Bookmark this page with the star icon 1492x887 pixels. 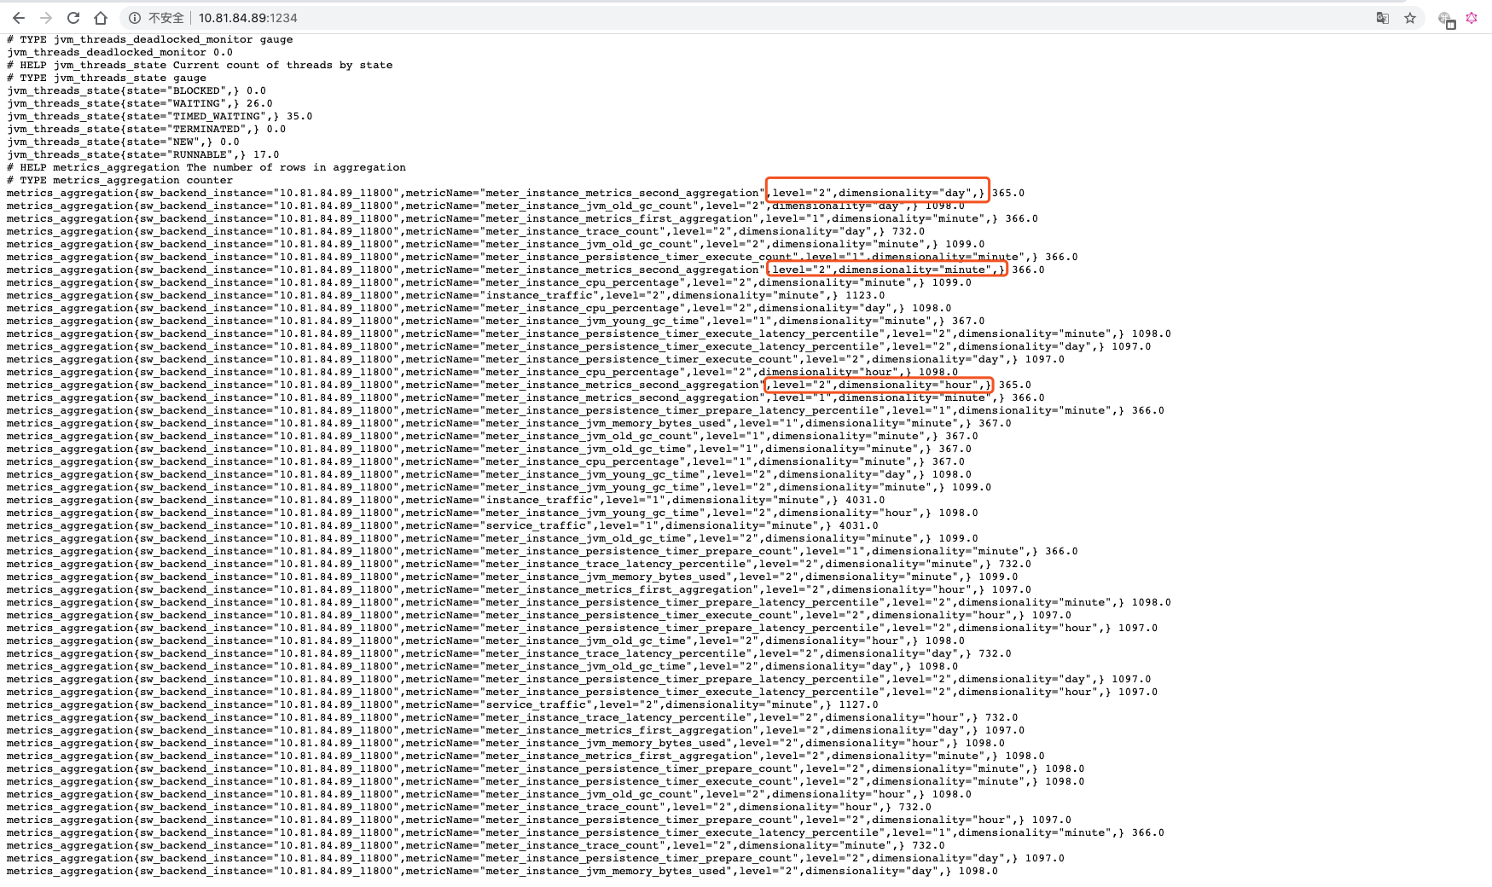point(1410,18)
